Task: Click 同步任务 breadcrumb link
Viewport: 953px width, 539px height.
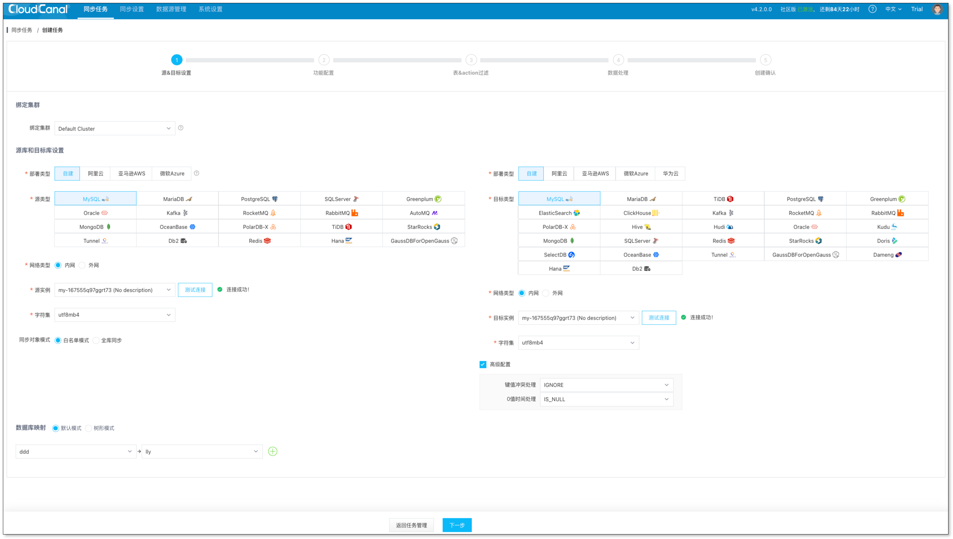Action: tap(21, 30)
